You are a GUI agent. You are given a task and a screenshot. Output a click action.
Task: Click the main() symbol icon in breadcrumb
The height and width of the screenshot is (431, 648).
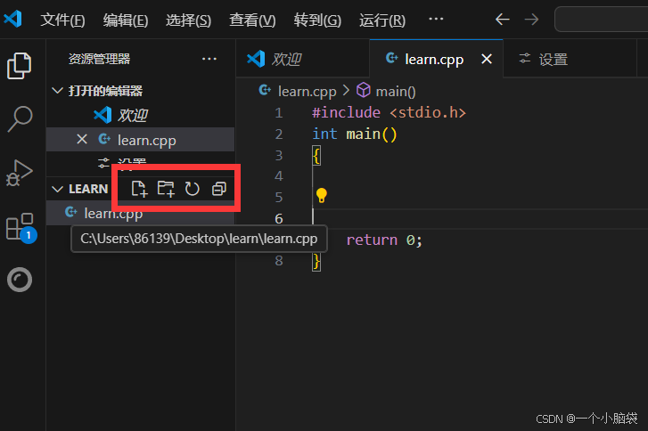364,90
